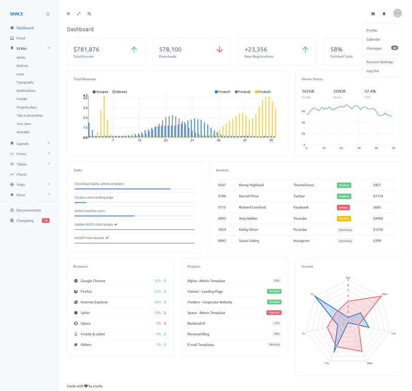
Task: Click the Changelog globe icon
Action: pyautogui.click(x=12, y=221)
